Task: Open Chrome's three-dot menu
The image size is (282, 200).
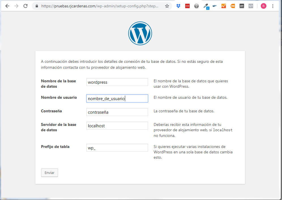Action: 273,6
